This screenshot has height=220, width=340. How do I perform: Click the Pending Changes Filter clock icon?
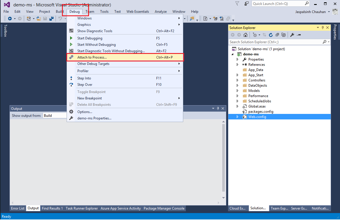click(255, 35)
